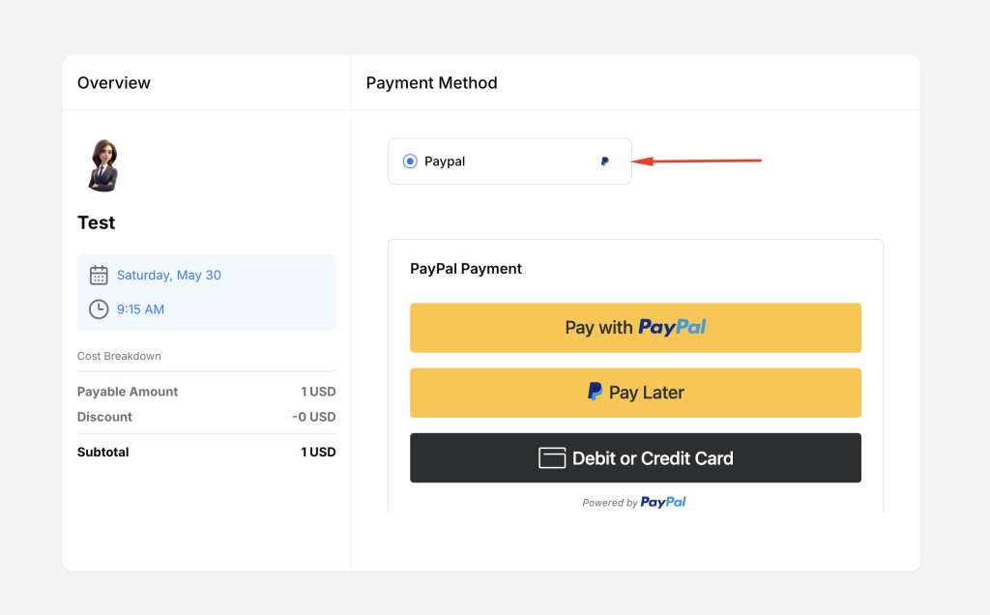Click the Paypal payment option label
990x615 pixels.
[445, 161]
